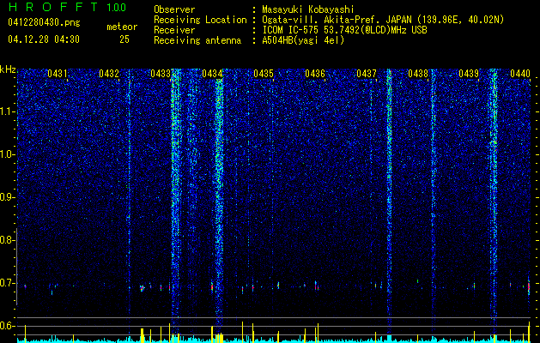Click the 0.9 kHz axis label
The image size is (540, 343).
click(6, 197)
